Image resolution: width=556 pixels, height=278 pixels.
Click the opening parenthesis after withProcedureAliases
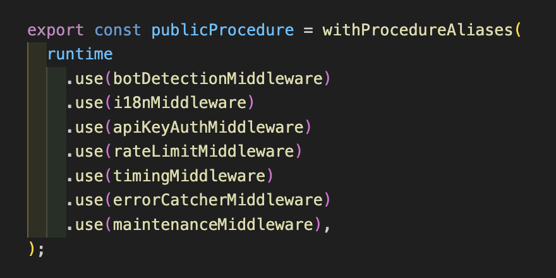point(519,30)
